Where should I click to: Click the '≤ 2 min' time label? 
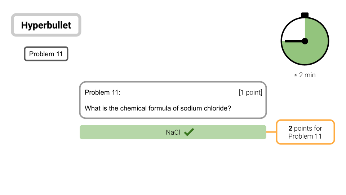305,75
